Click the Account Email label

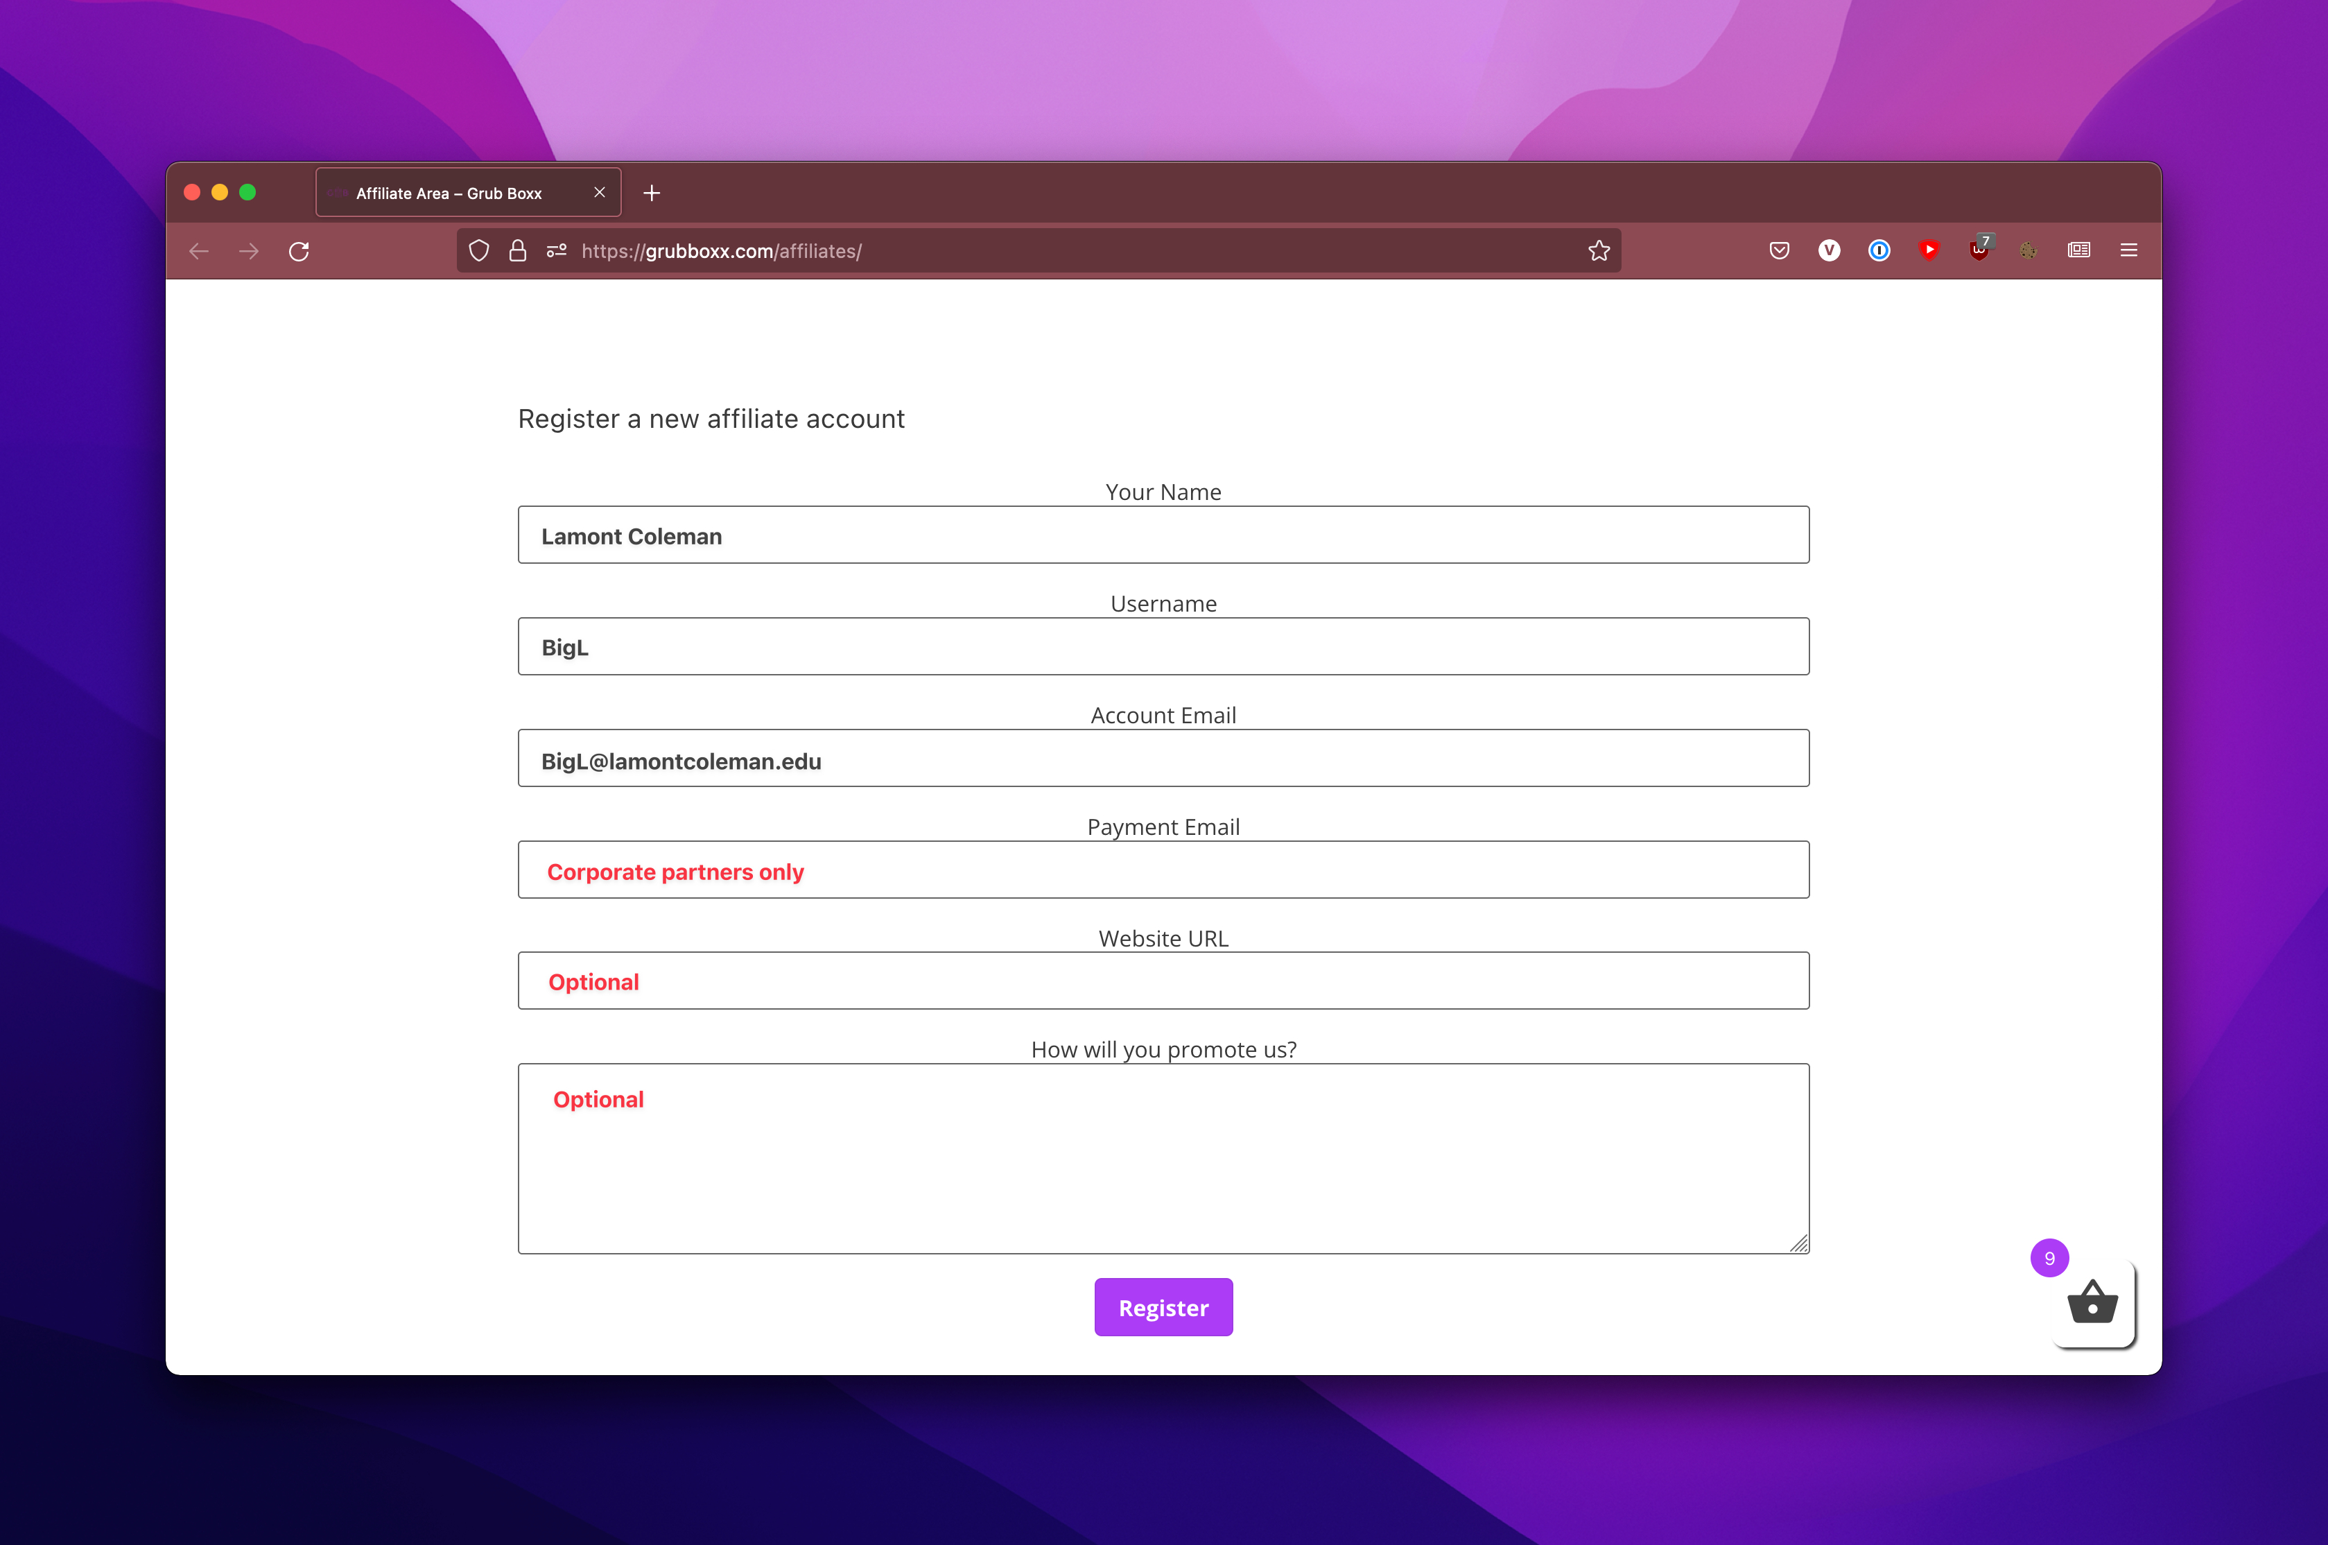pyautogui.click(x=1164, y=716)
